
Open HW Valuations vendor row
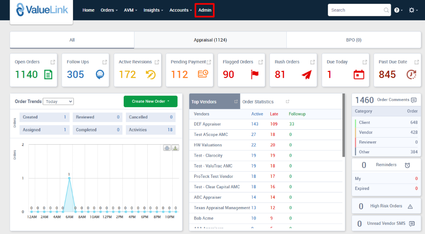[x=266, y=145]
